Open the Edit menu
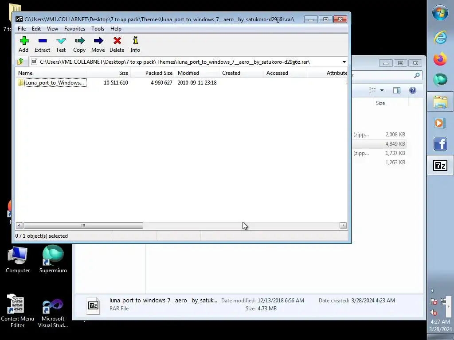This screenshot has width=454, height=340. tap(36, 29)
